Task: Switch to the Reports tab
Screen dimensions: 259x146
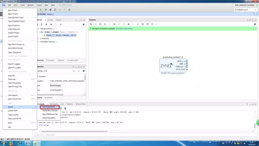Action: point(70,104)
